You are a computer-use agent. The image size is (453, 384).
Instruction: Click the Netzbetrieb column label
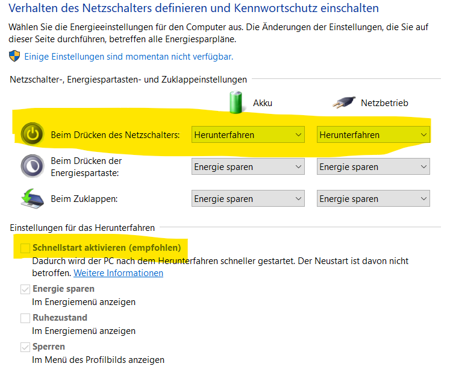coord(384,103)
